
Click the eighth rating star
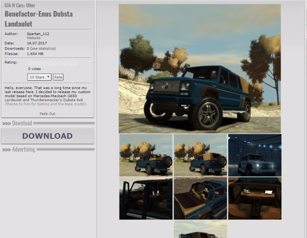click(65, 63)
